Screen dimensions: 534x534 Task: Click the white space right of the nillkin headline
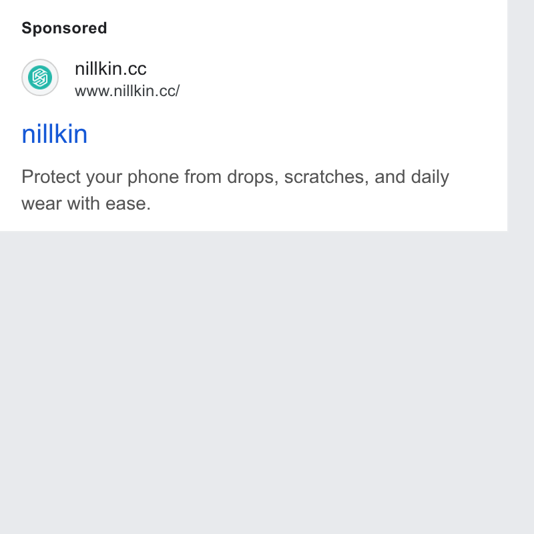click(x=296, y=134)
